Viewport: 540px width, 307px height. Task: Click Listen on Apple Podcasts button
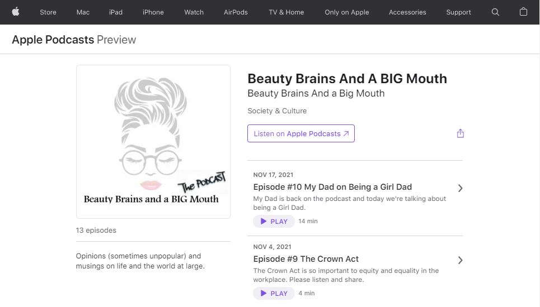point(301,134)
